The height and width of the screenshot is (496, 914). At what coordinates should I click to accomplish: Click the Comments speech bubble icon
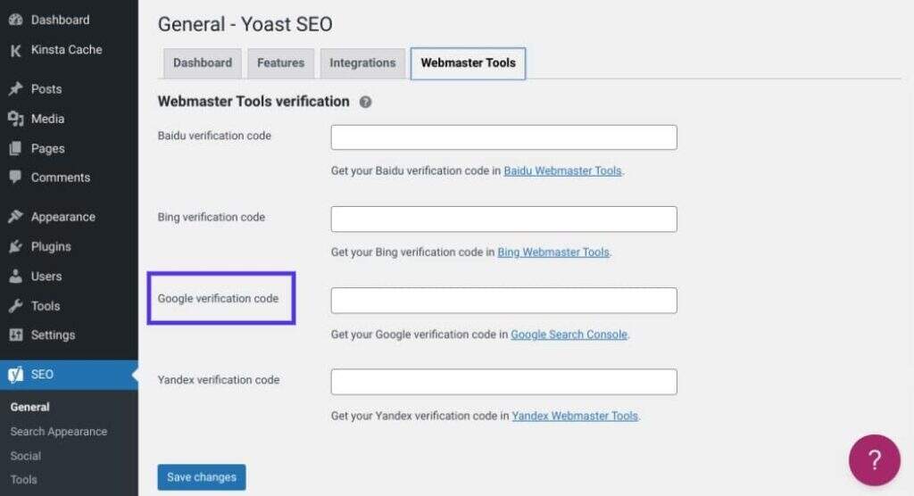(15, 178)
